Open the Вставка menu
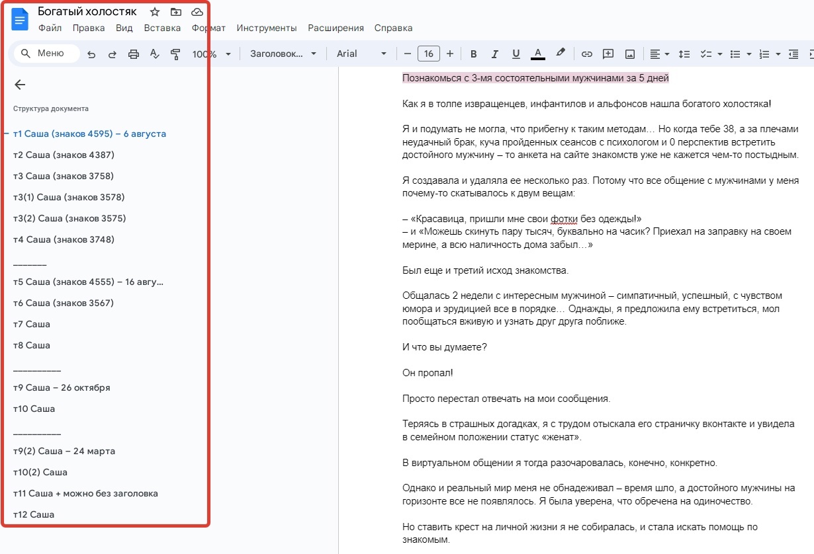This screenshot has height=554, width=814. (x=162, y=28)
